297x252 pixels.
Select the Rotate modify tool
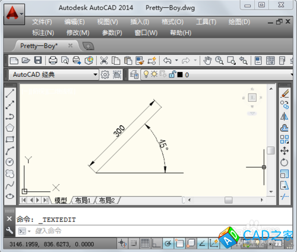tap(285, 162)
